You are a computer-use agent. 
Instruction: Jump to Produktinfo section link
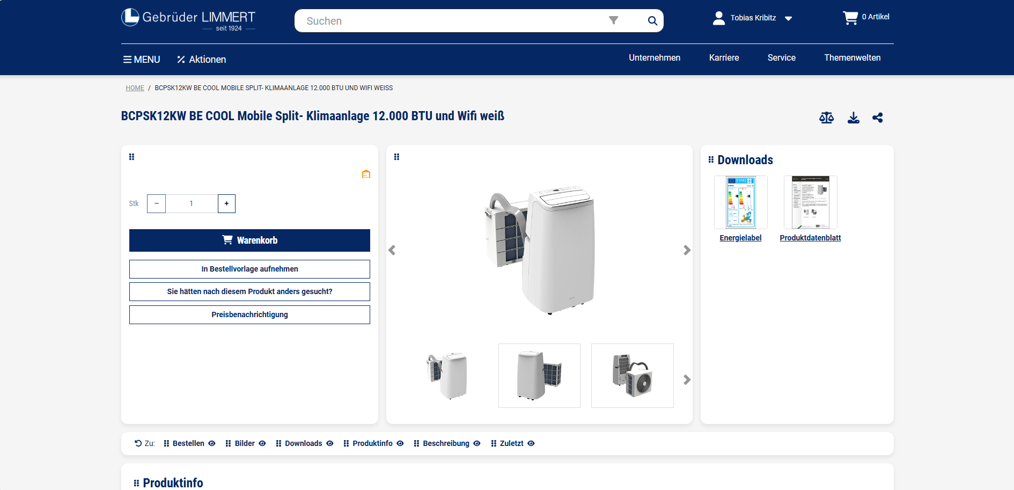[372, 443]
